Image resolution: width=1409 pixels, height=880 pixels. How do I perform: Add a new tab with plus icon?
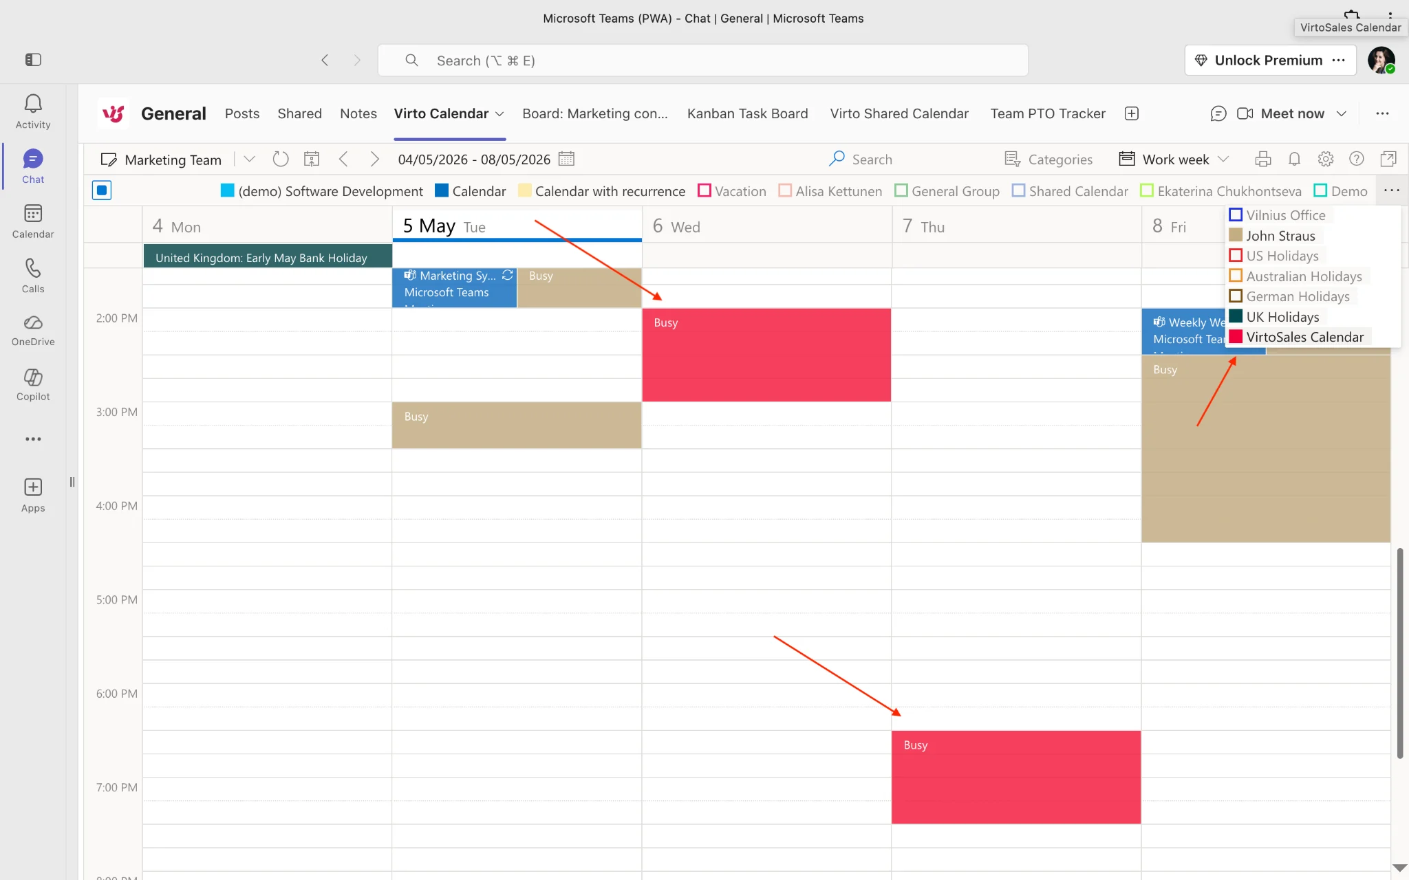(1132, 113)
